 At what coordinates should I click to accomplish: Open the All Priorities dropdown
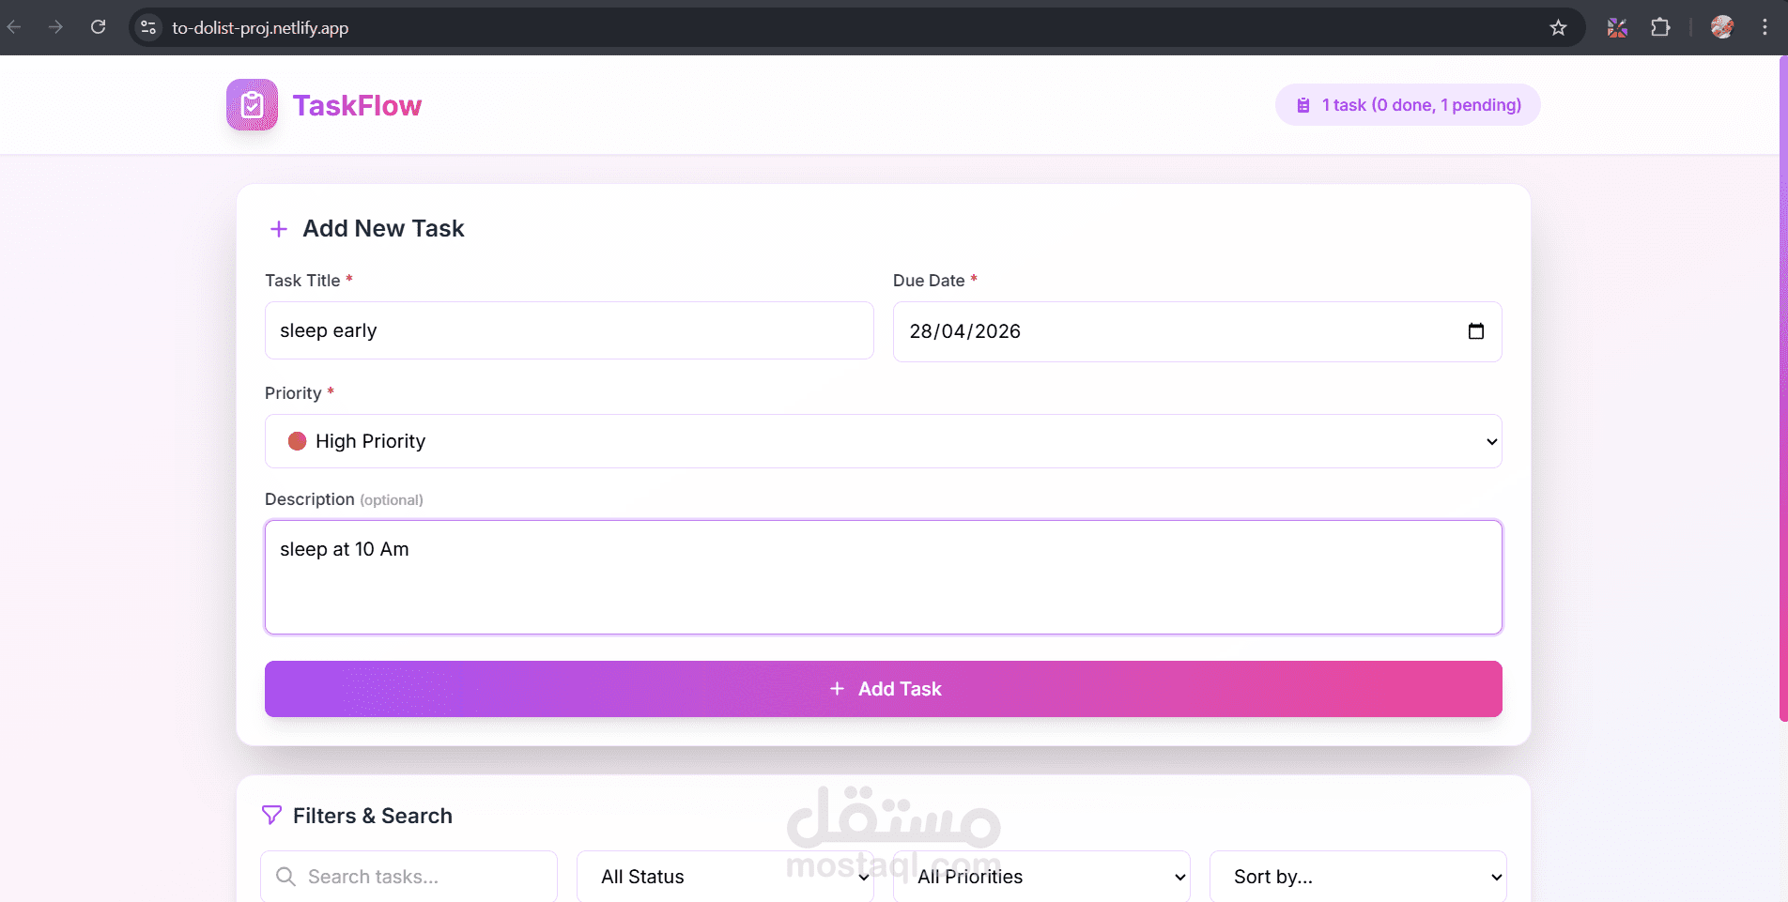pyautogui.click(x=1040, y=876)
